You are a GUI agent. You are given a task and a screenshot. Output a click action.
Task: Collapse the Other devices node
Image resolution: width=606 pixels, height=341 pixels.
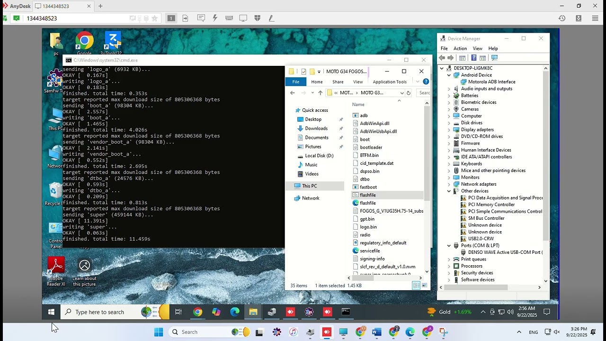[449, 191]
